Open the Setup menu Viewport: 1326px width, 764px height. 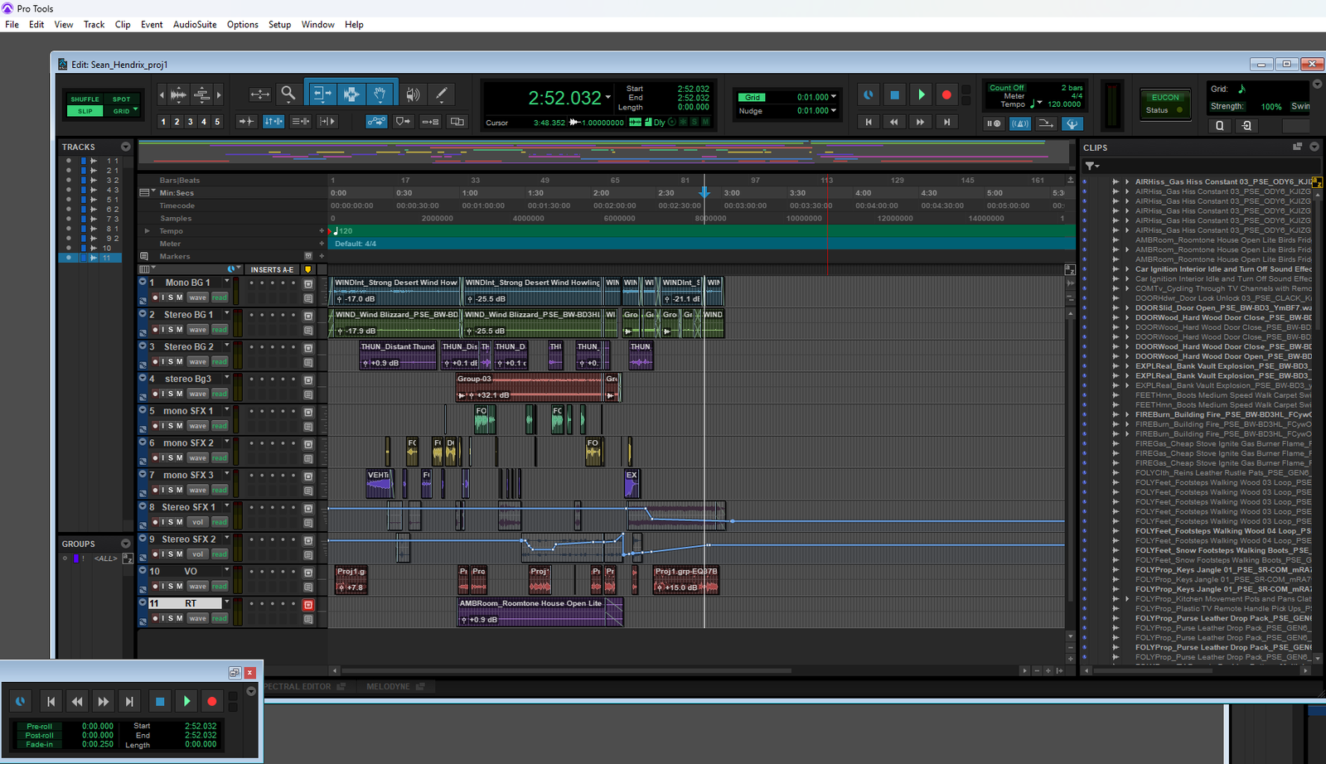click(279, 25)
